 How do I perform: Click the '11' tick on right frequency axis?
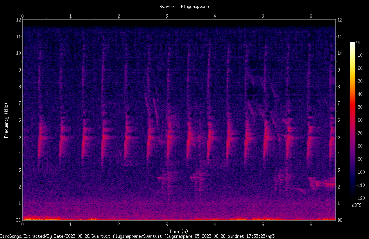point(340,36)
